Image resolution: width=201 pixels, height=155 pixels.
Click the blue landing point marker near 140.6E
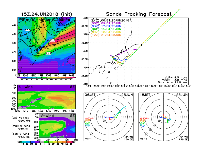(x=126, y=60)
